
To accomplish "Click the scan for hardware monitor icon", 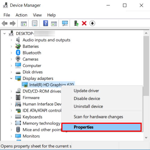I will tap(65, 23).
